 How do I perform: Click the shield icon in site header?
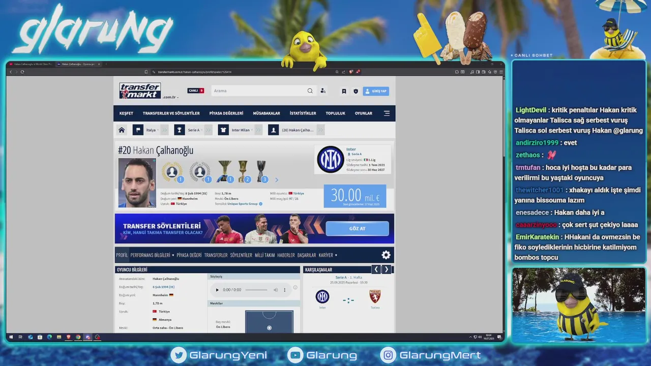356,91
